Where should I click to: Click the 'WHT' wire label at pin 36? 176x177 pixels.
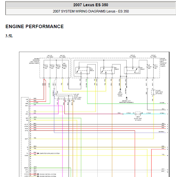35,171
